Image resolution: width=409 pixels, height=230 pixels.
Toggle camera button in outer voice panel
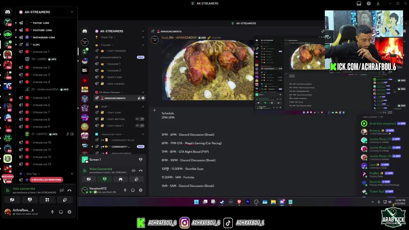tap(12, 200)
